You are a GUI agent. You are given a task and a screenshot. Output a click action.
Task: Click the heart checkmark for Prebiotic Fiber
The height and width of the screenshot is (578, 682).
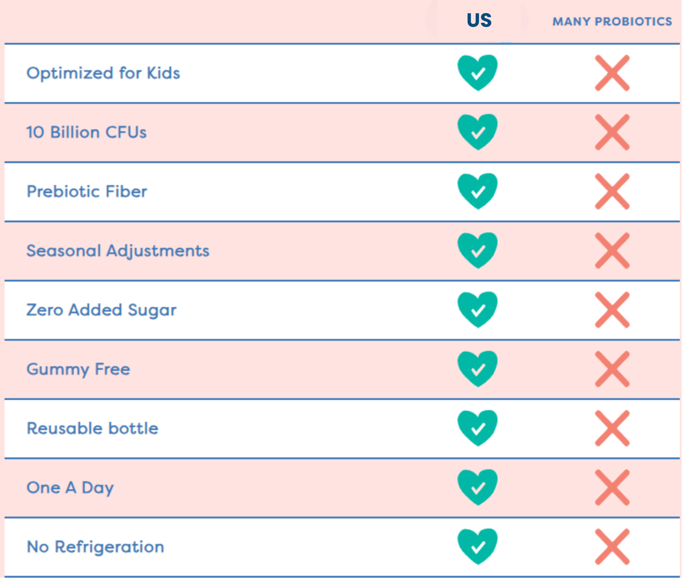tap(477, 191)
